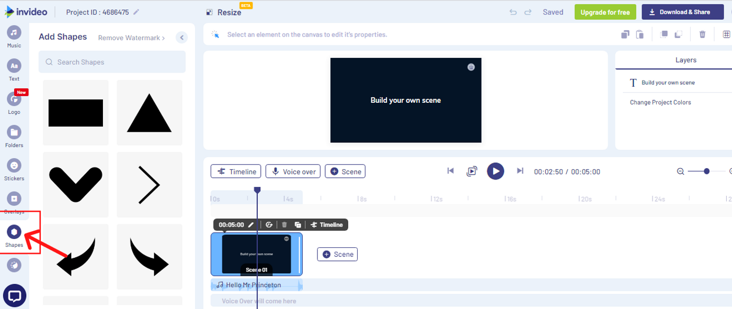Viewport: 732px width, 309px height.
Task: Select the black rectangle shape thumbnail
Action: [75, 112]
